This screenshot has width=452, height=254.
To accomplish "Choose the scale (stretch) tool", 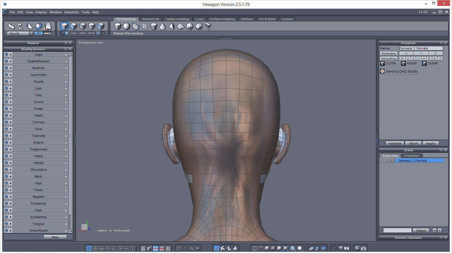I will [x=29, y=26].
